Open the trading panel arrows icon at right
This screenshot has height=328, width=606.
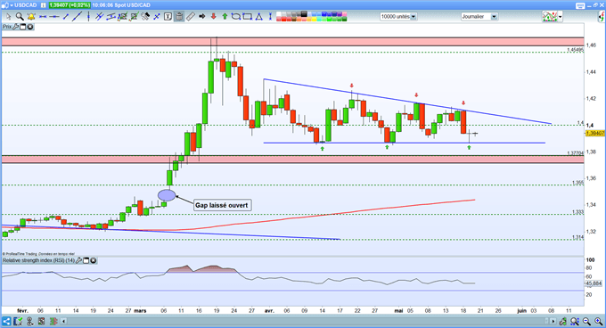[602, 17]
